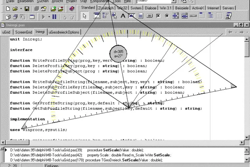Click the View units icon

tap(8, 17)
